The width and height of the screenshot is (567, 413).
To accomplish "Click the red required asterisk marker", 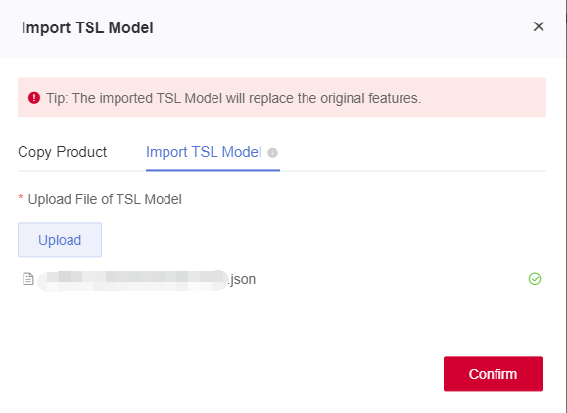I will point(21,197).
